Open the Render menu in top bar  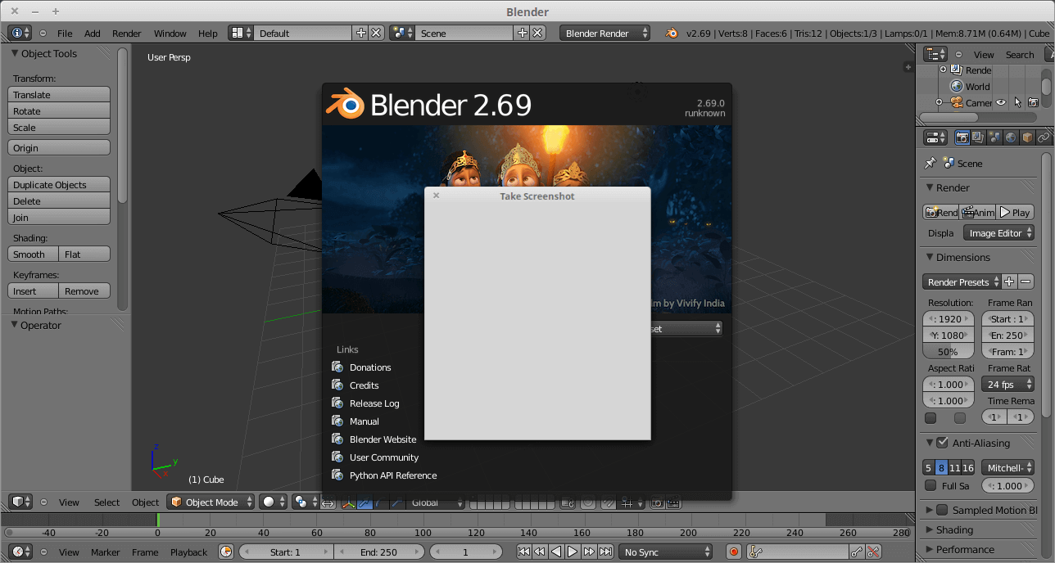pos(127,34)
